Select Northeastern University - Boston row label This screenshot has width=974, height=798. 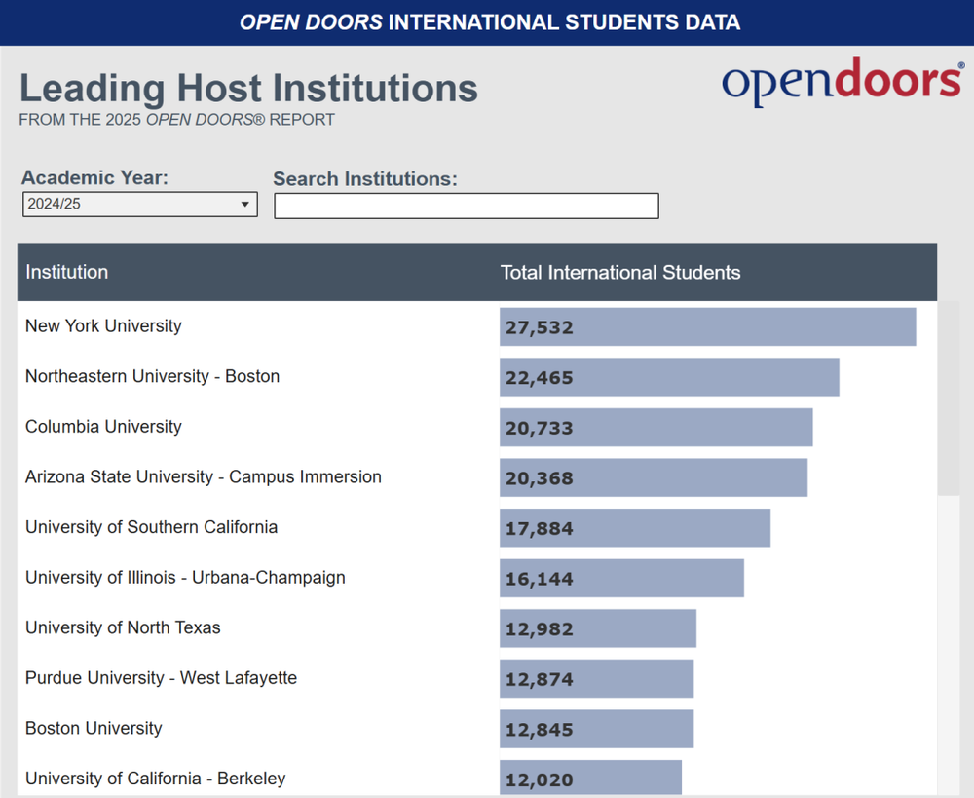(x=152, y=376)
